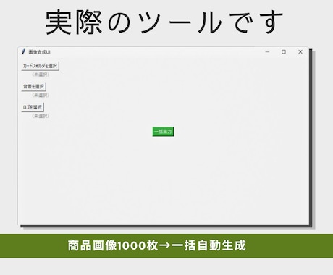333x275 pixels.
Task: Maximize the 画像合成UI window
Action: pos(284,52)
